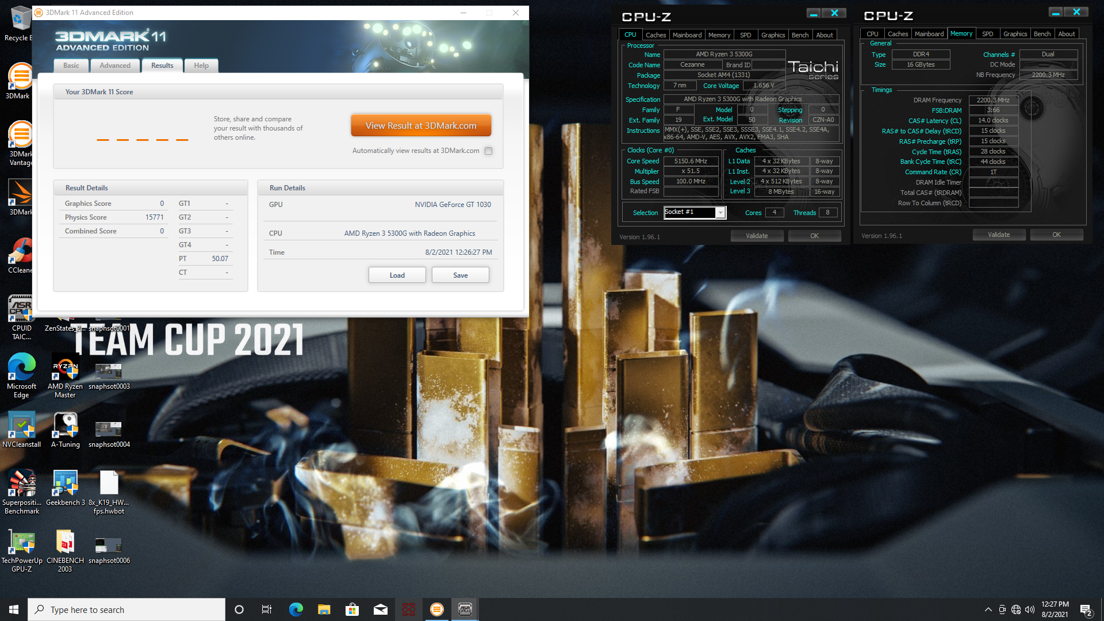This screenshot has width=1104, height=621.
Task: Open Task View on taskbar
Action: tap(267, 609)
